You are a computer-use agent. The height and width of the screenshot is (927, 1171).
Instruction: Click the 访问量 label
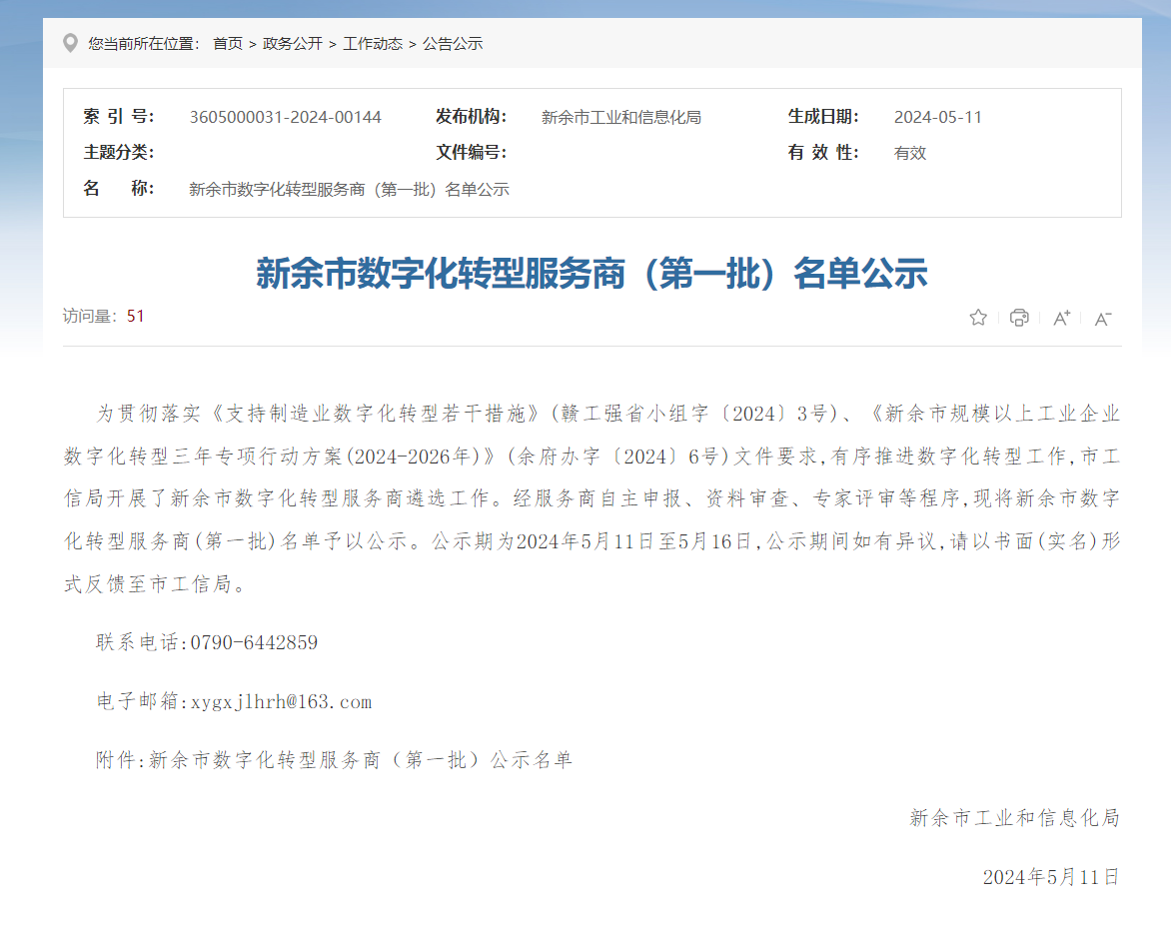(x=90, y=317)
